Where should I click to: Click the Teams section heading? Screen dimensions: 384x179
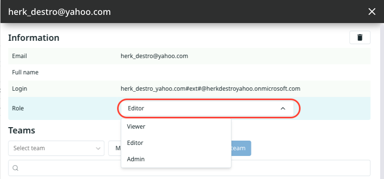[x=22, y=131]
